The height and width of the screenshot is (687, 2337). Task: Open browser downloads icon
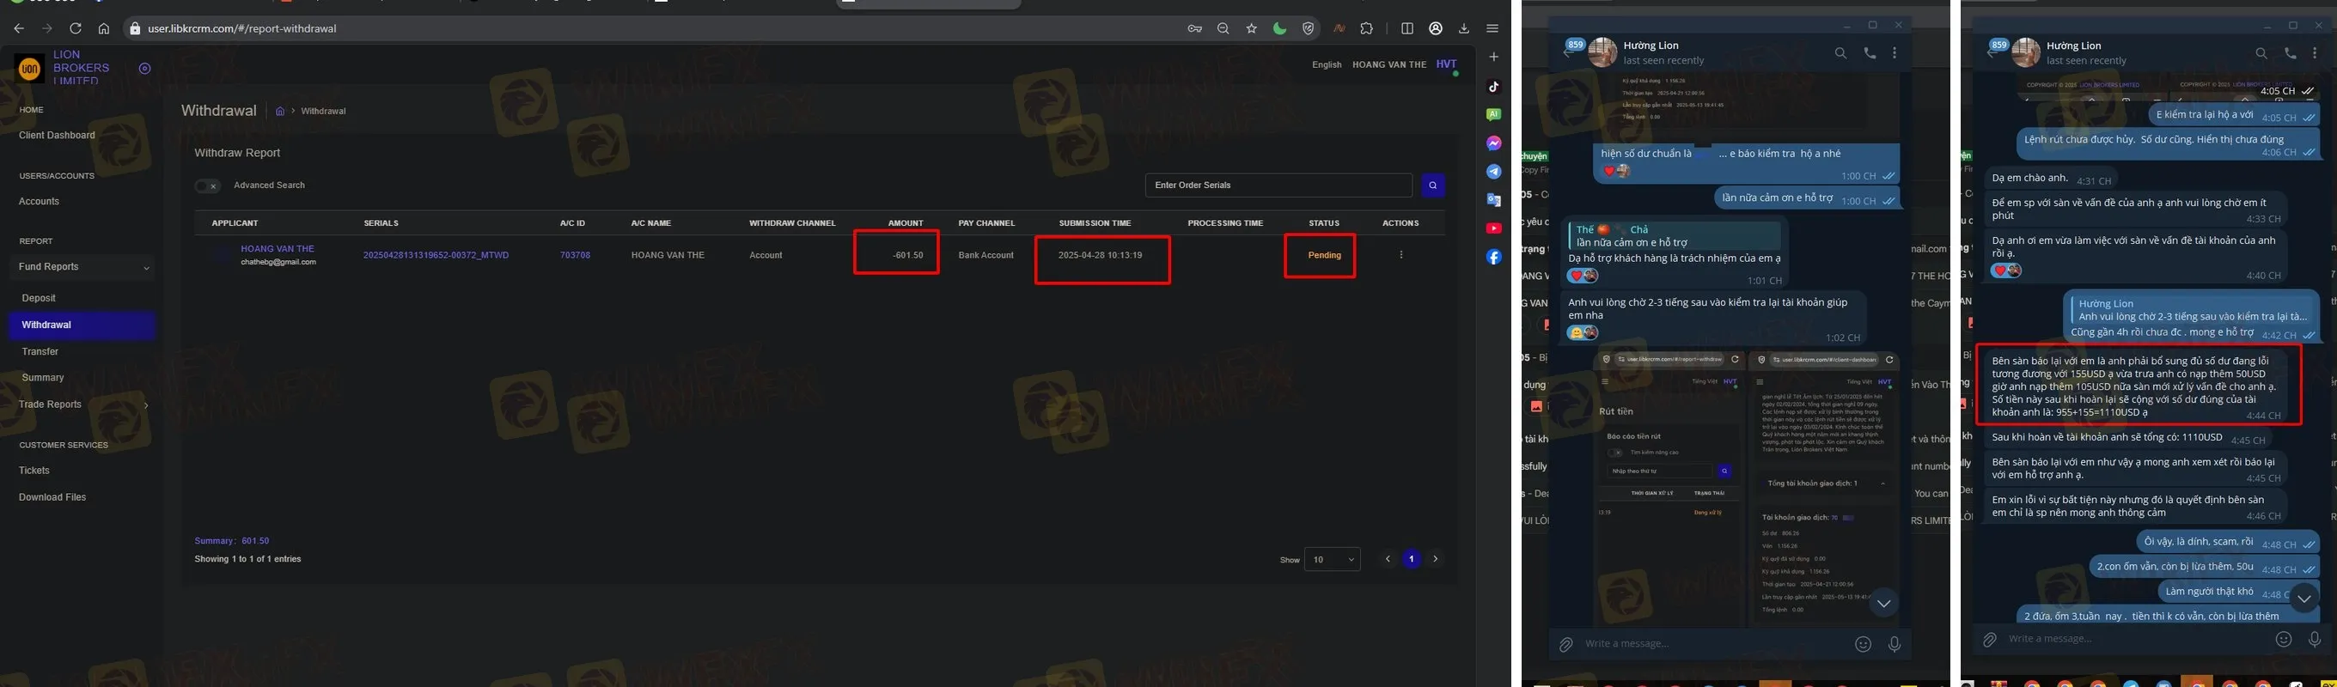point(1463,29)
